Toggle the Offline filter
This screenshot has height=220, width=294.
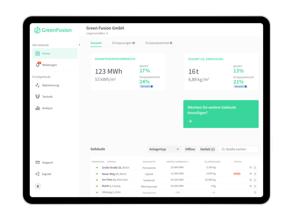coord(190,149)
